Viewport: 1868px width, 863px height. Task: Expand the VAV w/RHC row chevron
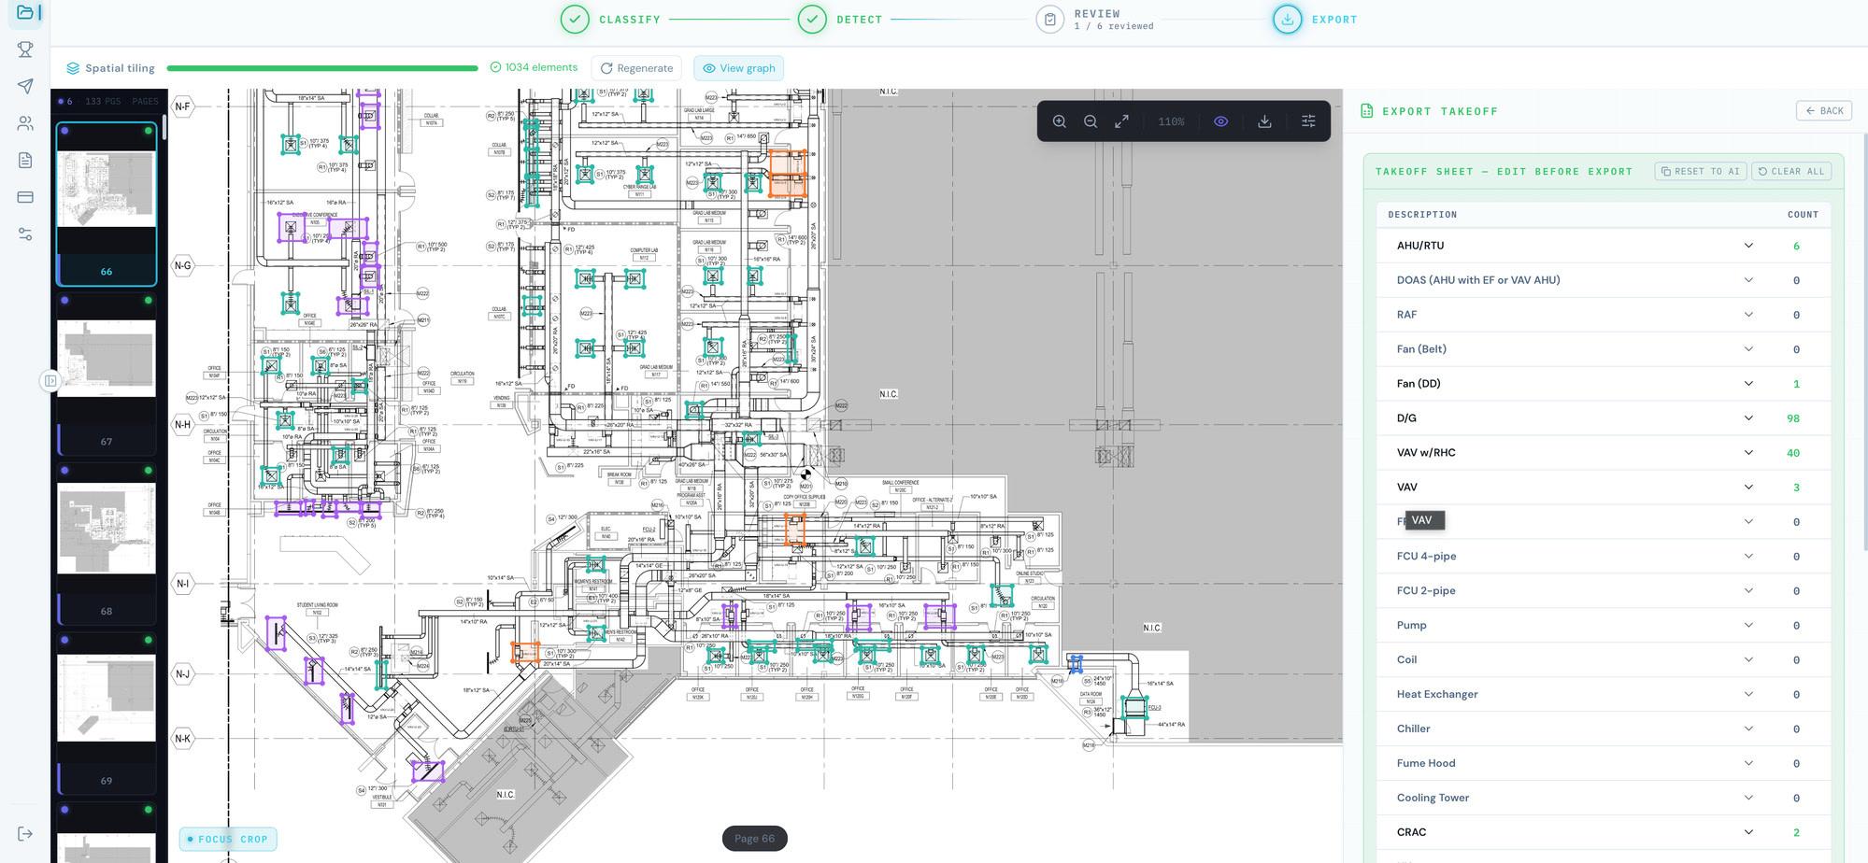[x=1748, y=453]
